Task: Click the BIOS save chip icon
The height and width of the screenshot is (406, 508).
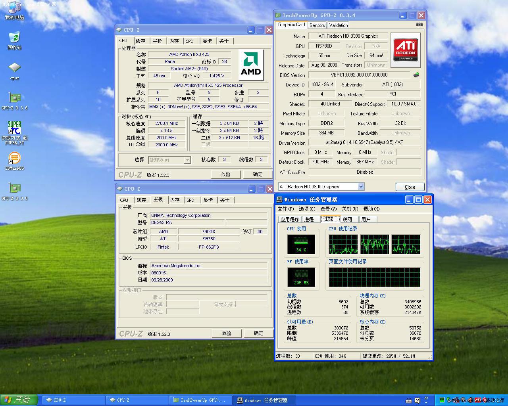Action: 416,75
